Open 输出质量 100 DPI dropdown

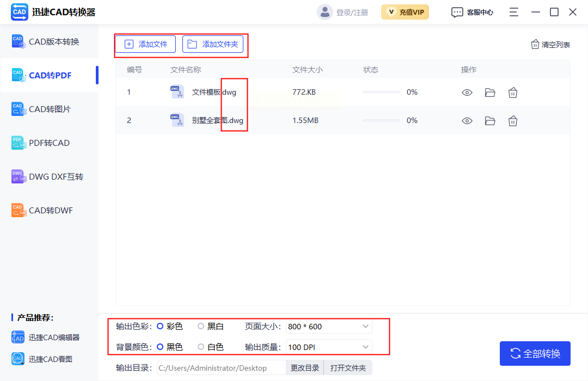point(329,347)
